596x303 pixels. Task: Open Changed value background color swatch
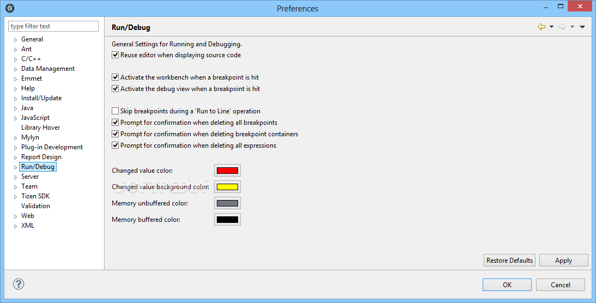227,187
